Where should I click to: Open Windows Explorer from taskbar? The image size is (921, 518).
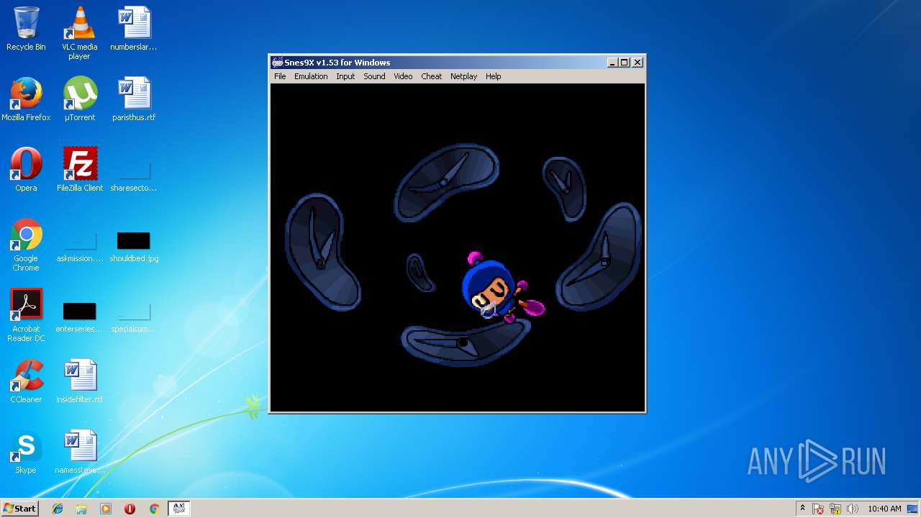pos(81,509)
